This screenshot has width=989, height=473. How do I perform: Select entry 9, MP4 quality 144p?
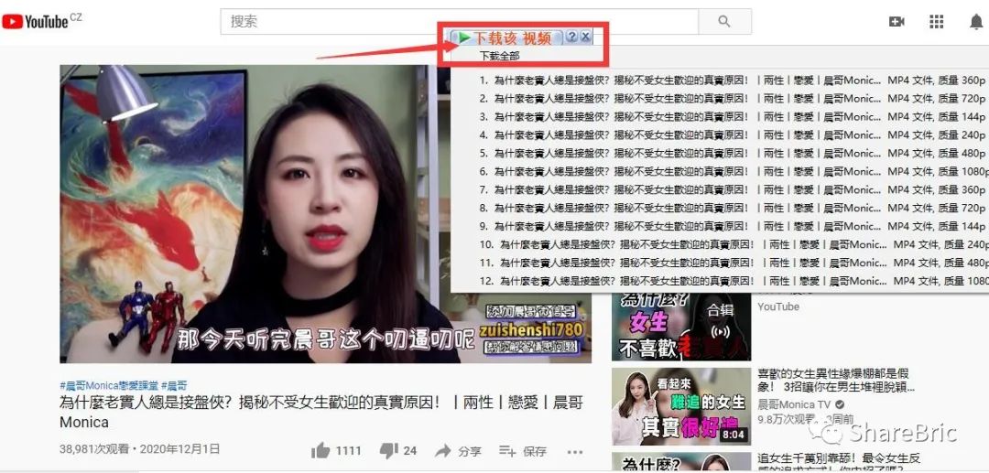point(733,227)
